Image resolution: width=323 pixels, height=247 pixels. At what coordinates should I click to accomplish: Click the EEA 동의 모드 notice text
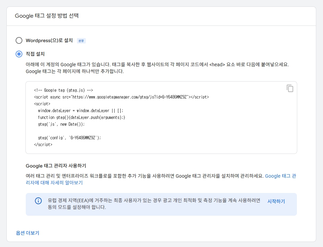tap(154, 204)
